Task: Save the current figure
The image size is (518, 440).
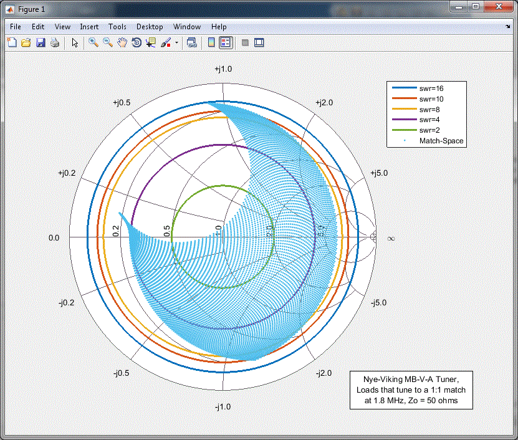Action: pyautogui.click(x=41, y=42)
